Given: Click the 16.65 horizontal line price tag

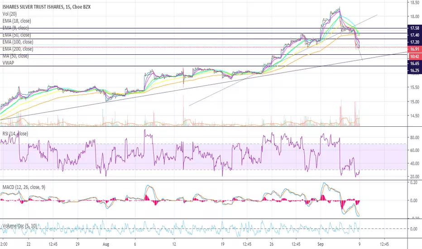Looking at the screenshot, I should 415,63.
